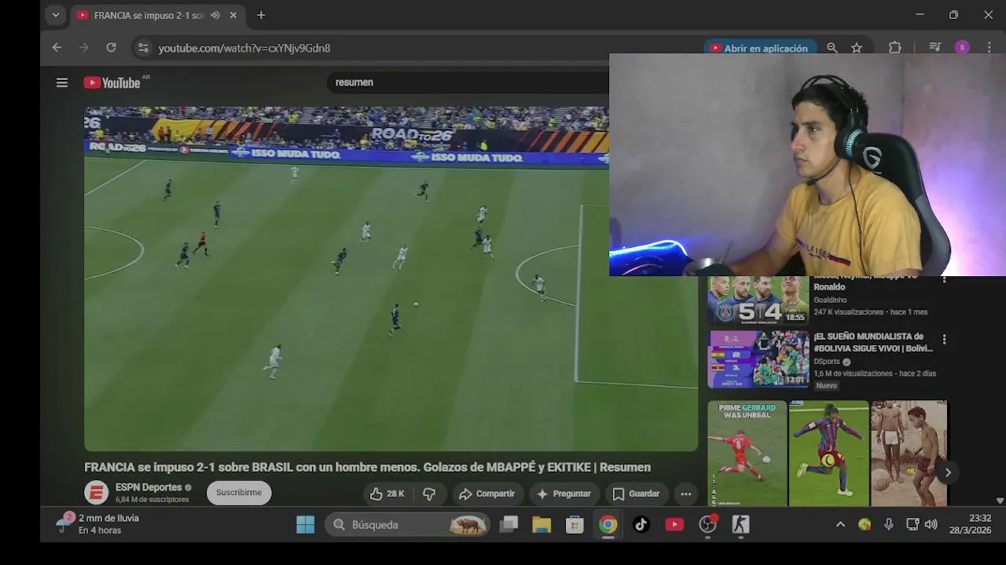Select the FRANCIA se impuso 2-1 tab
Viewport: 1006px width, 565px height.
[x=158, y=15]
